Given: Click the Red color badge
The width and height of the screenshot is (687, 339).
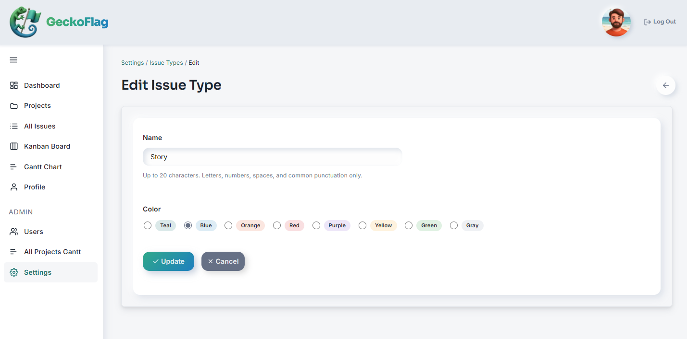Looking at the screenshot, I should [x=294, y=225].
